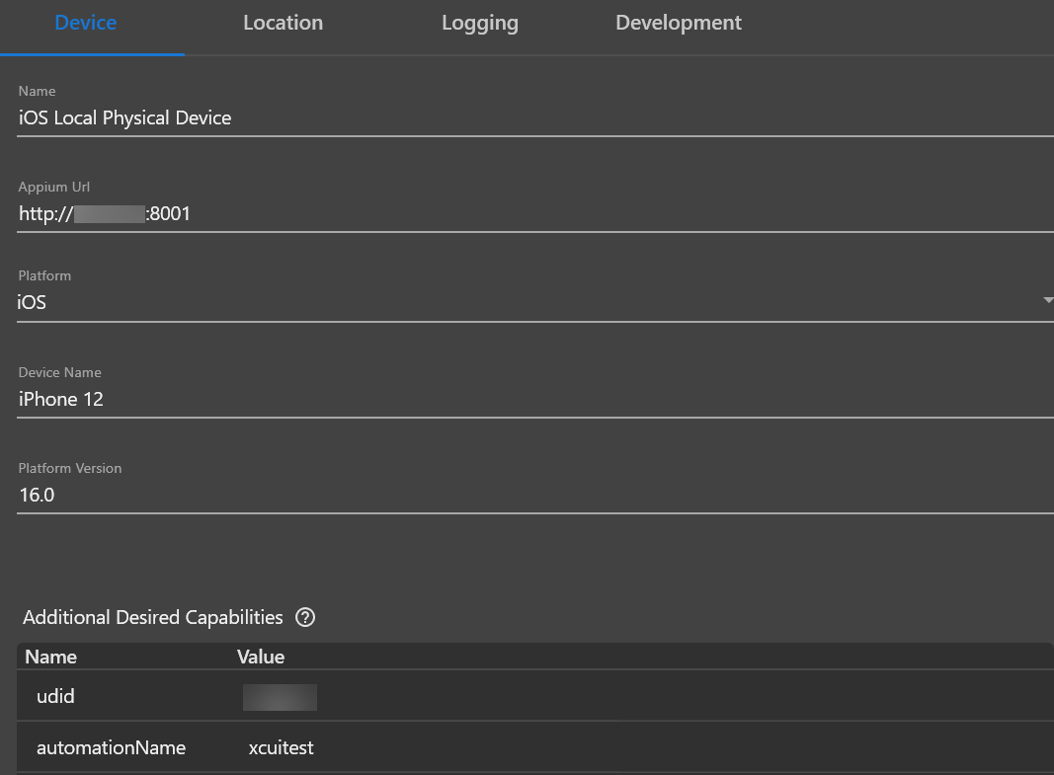Open the Logging tab
The image size is (1054, 775).
[480, 22]
